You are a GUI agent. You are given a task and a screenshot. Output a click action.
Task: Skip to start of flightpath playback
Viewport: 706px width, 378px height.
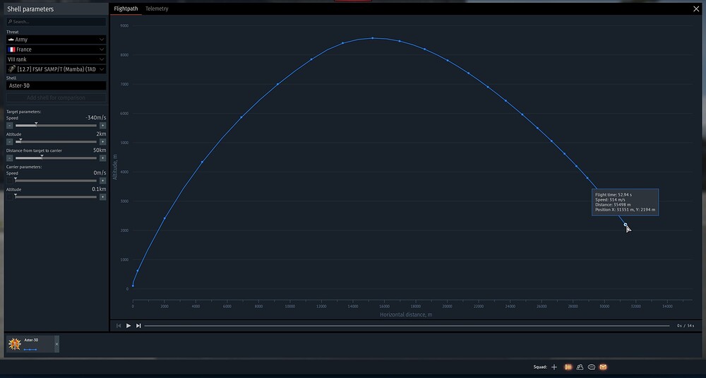(119, 326)
